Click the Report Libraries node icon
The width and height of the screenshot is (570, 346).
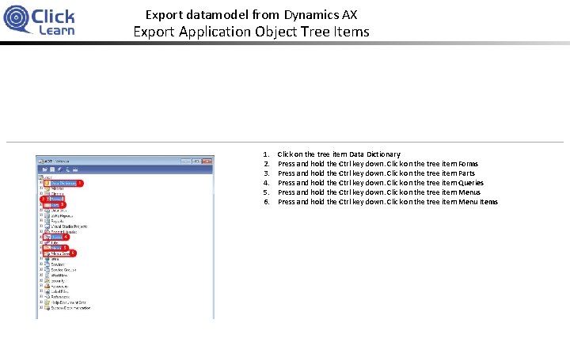(x=47, y=231)
